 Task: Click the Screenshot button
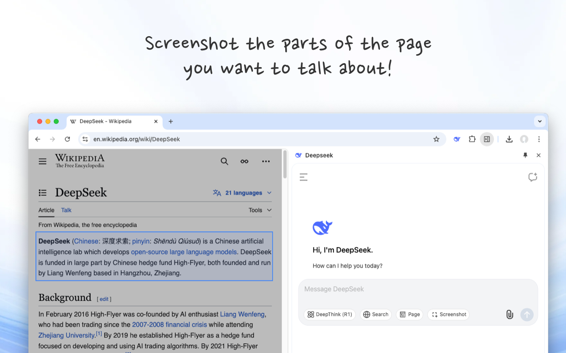[x=448, y=315]
